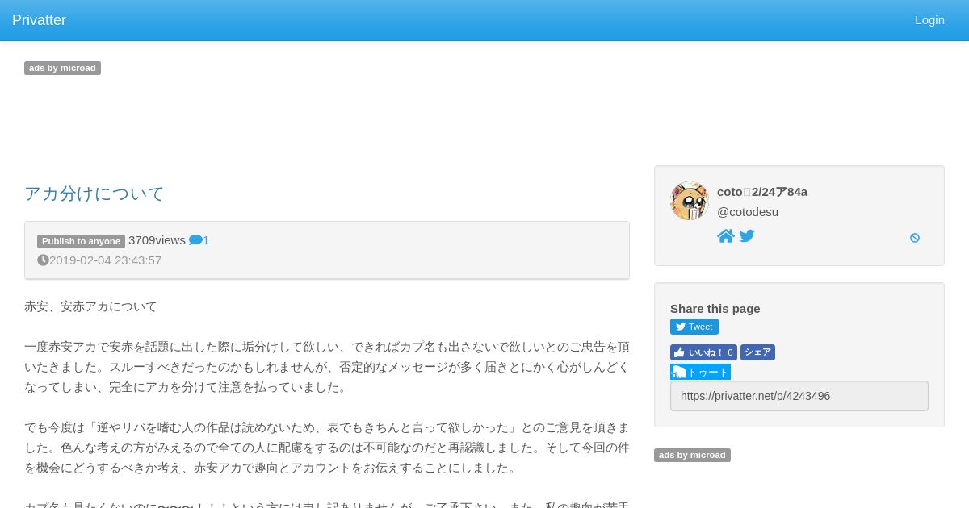Click the Facebook いいね！ like button
Image resolution: width=969 pixels, height=508 pixels.
(703, 352)
